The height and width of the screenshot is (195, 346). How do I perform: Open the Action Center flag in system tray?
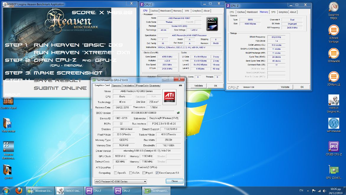pos(313,191)
